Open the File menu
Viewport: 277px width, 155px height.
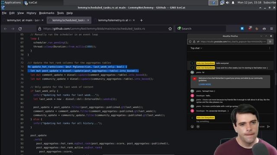click(x=4, y=13)
